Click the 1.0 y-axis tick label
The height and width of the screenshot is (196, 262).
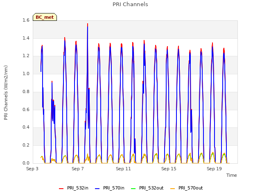(x=26, y=73)
